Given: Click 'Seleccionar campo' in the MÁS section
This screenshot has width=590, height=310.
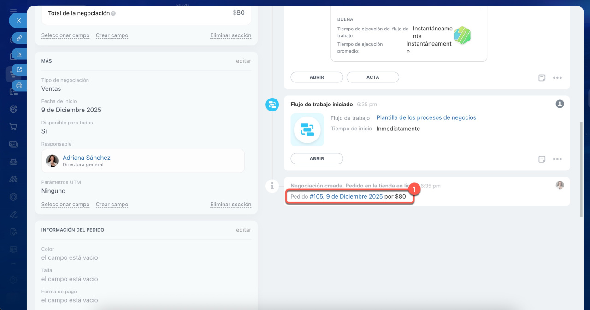Looking at the screenshot, I should click(65, 204).
